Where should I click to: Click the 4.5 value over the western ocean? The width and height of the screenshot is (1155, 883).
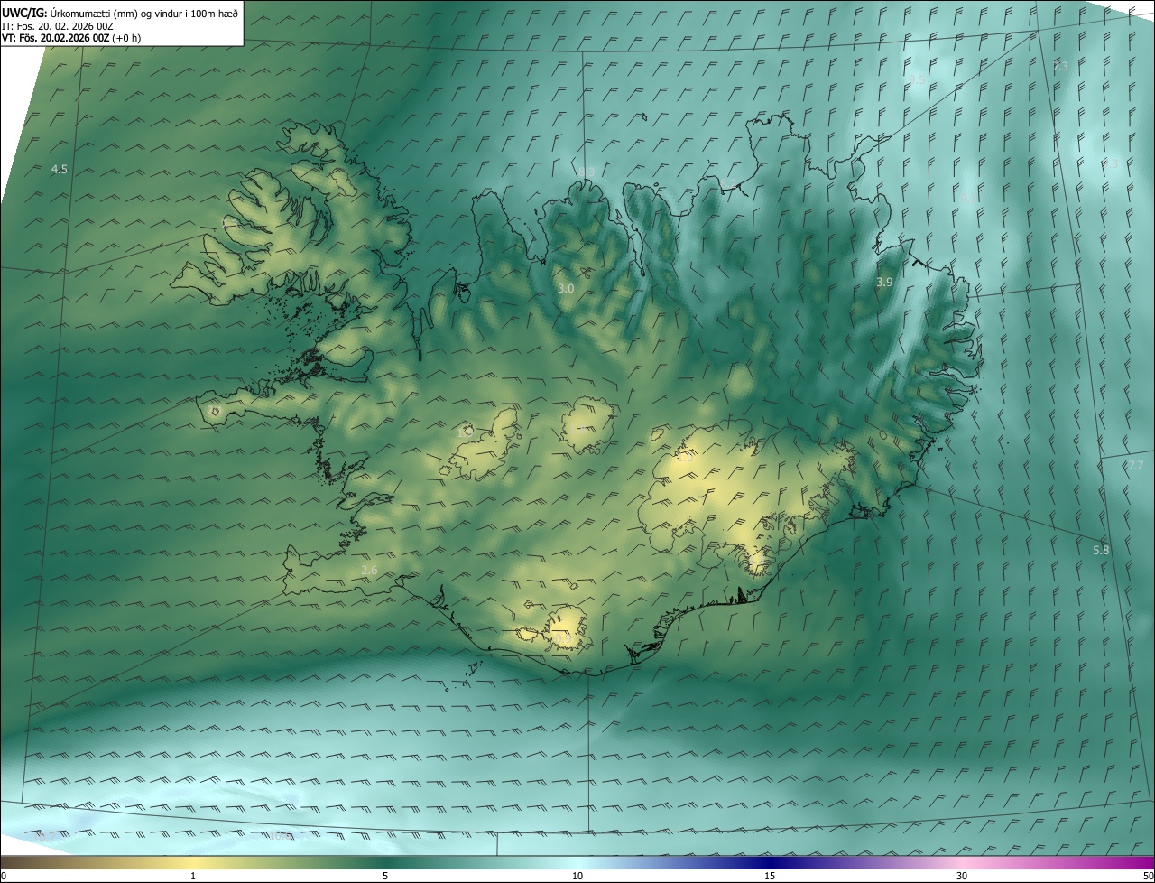tap(60, 169)
